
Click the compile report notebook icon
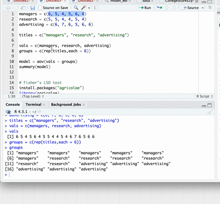96,8
